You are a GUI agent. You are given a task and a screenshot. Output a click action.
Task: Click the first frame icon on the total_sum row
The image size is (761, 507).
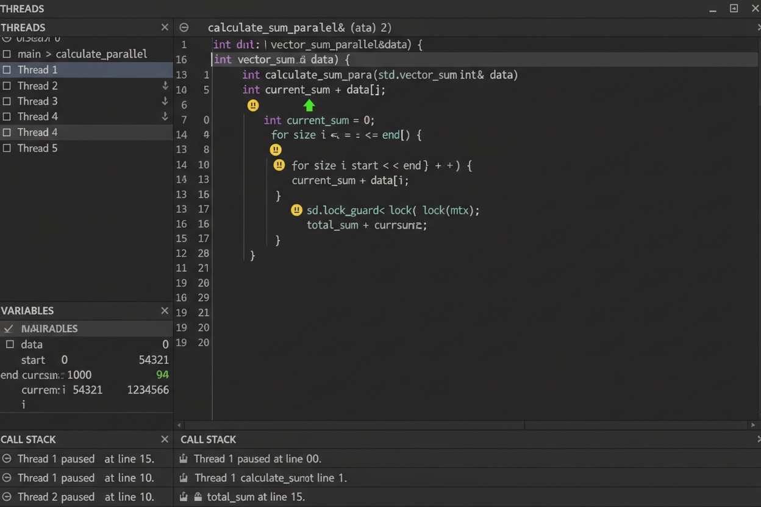click(x=184, y=497)
